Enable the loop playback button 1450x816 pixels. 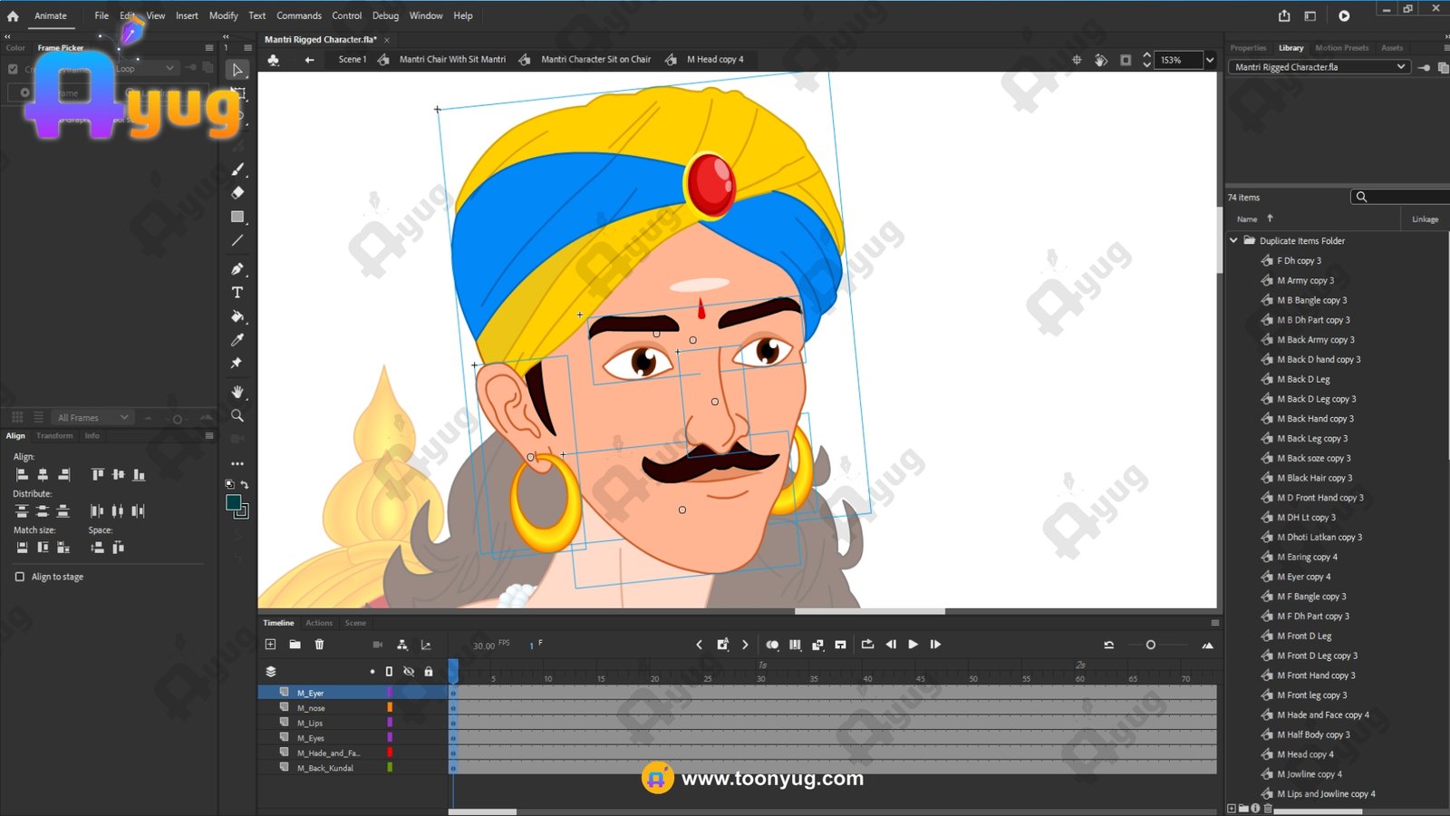point(867,645)
